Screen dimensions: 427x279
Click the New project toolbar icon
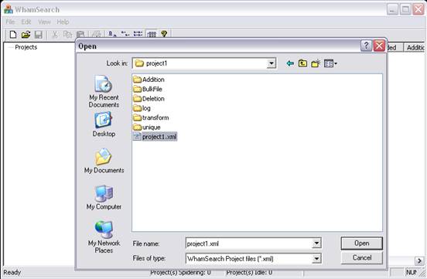click(13, 35)
